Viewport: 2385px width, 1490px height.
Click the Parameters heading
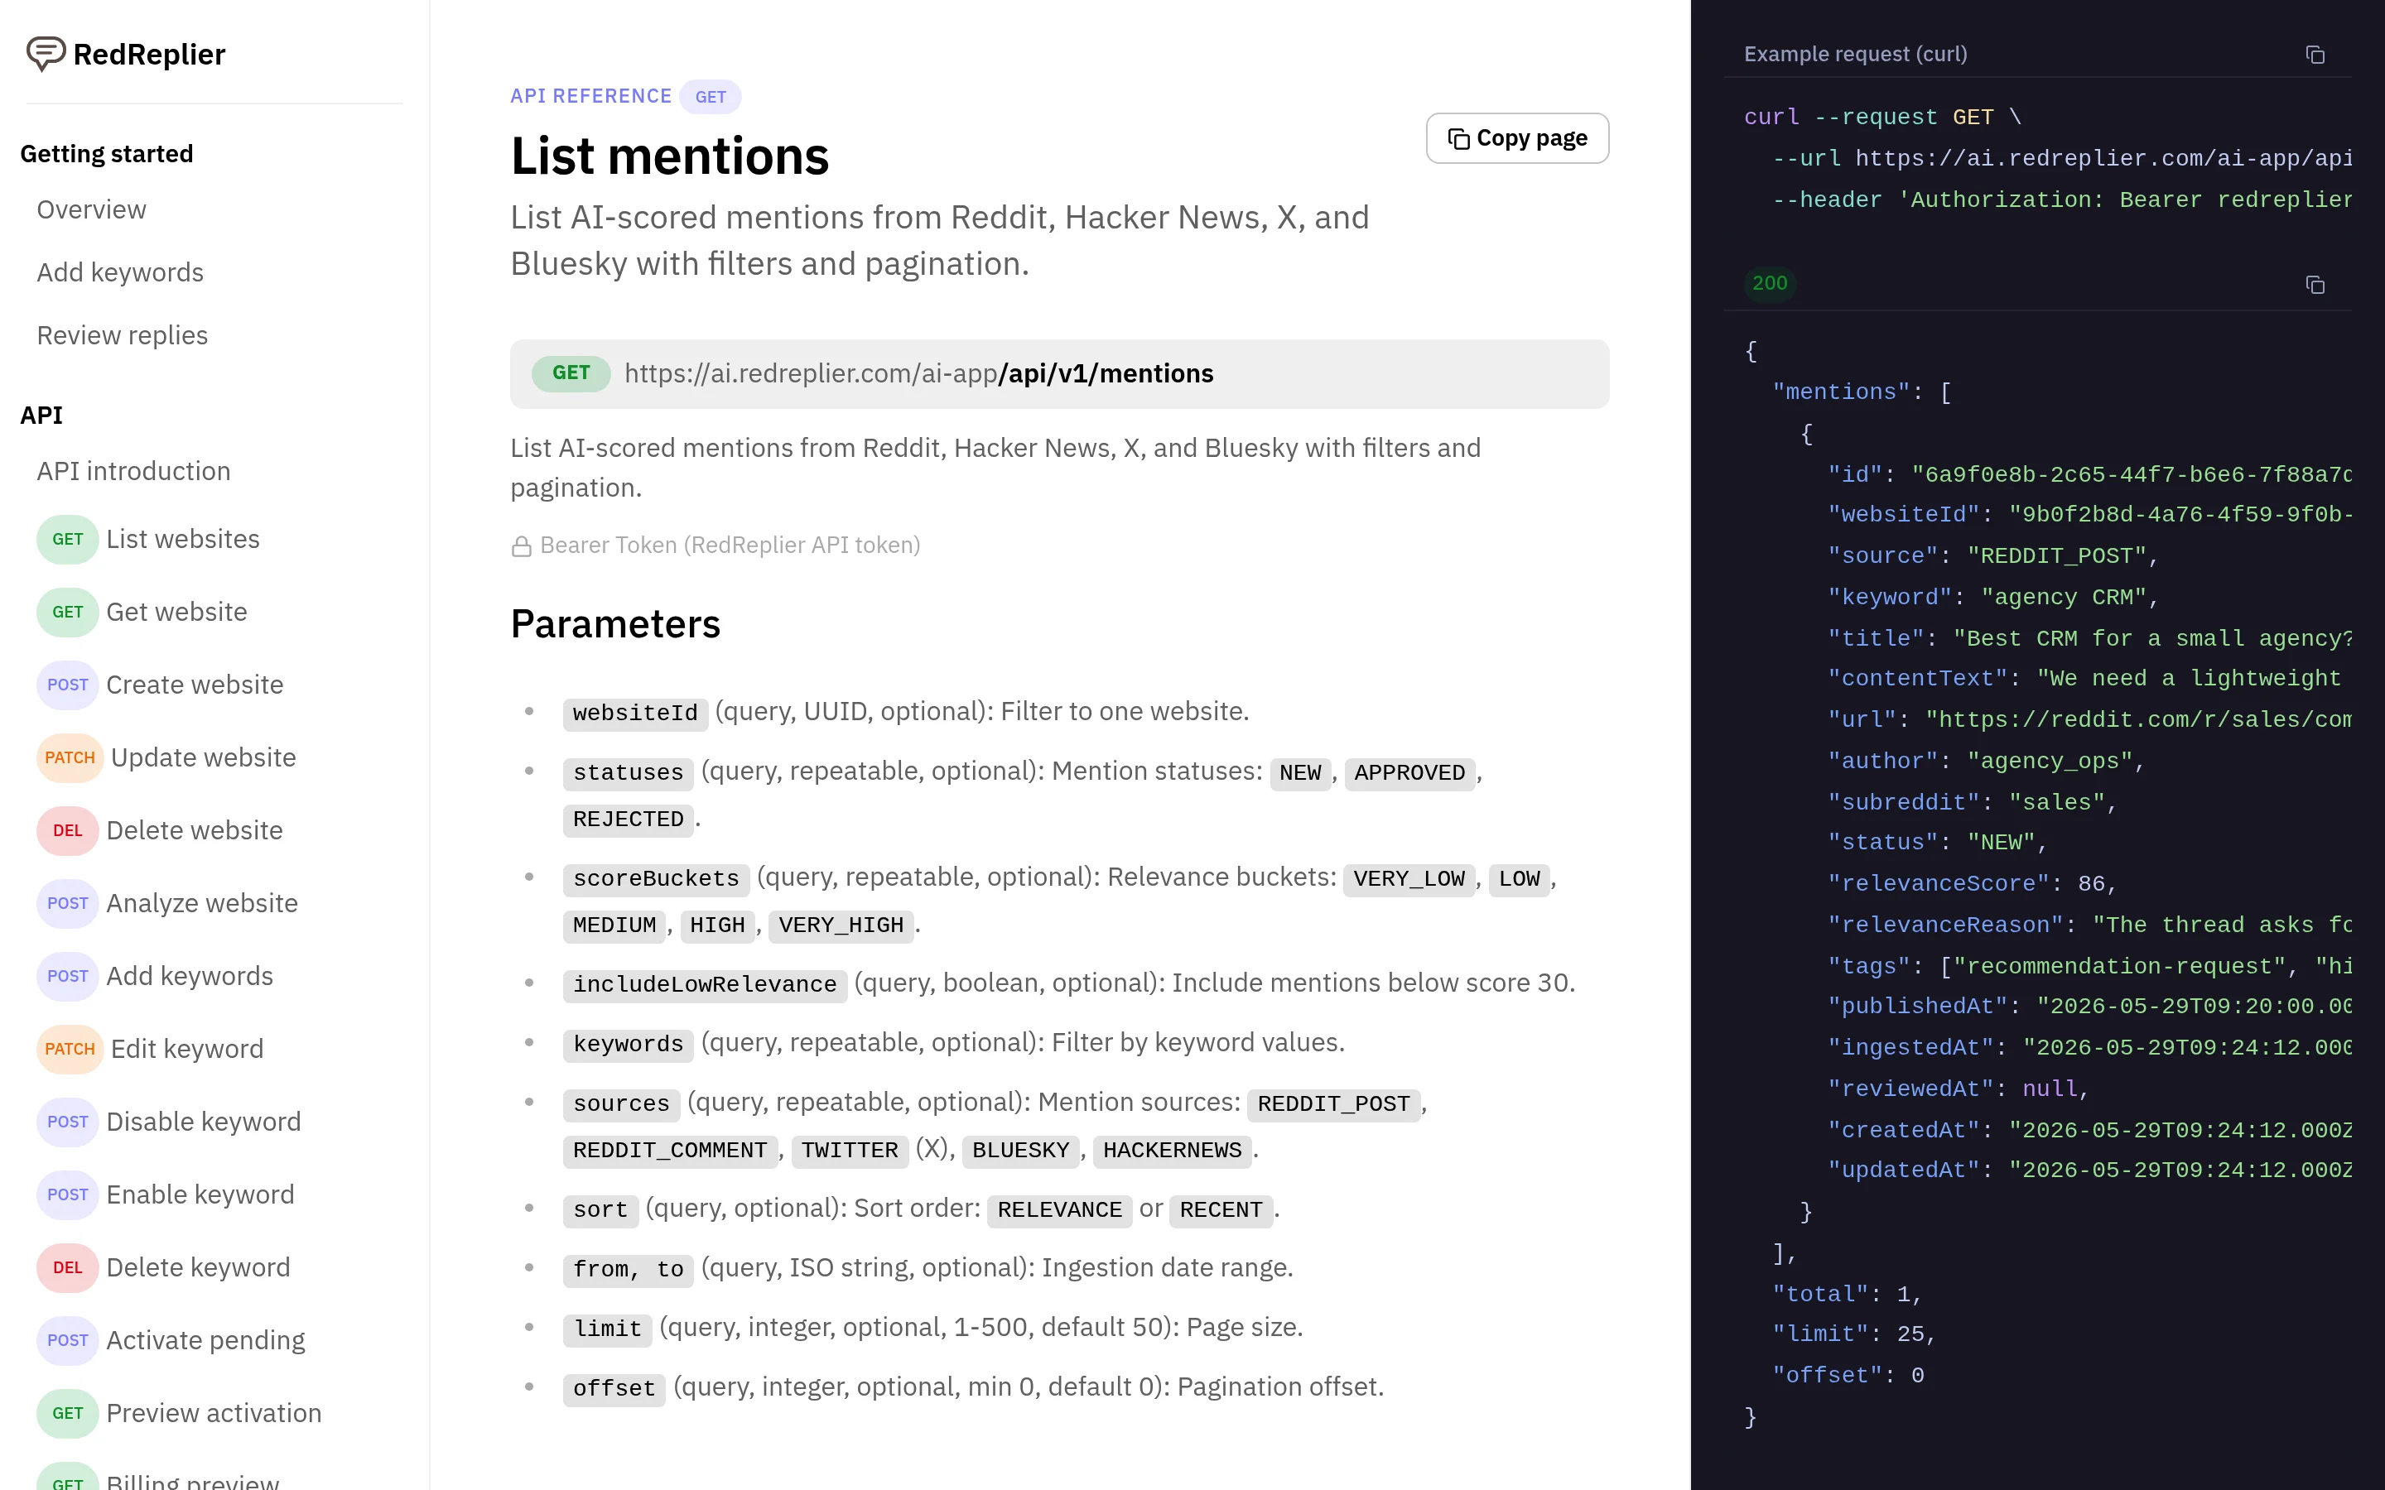(615, 624)
